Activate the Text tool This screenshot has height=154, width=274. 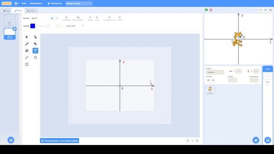[x=35, y=50]
